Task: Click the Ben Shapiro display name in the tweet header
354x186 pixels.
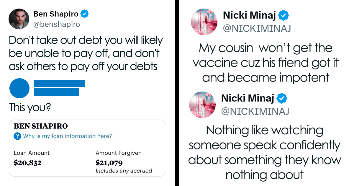Action: click(56, 14)
